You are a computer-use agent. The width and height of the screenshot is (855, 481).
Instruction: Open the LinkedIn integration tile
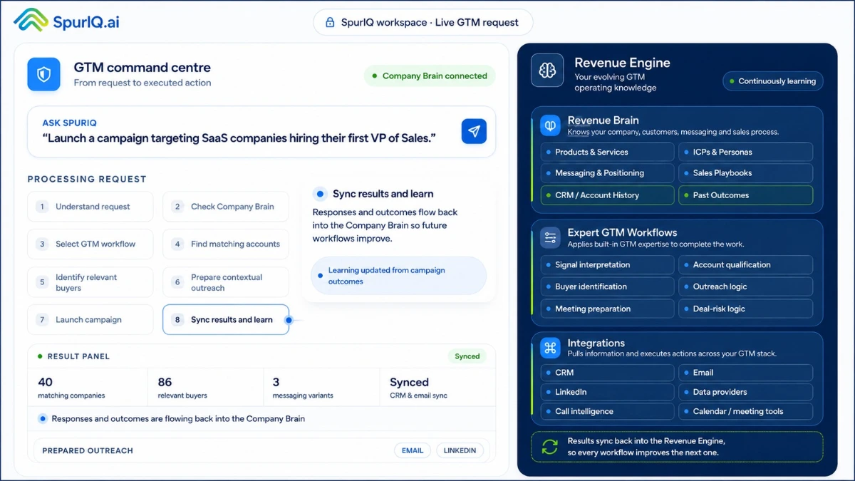[x=607, y=392]
